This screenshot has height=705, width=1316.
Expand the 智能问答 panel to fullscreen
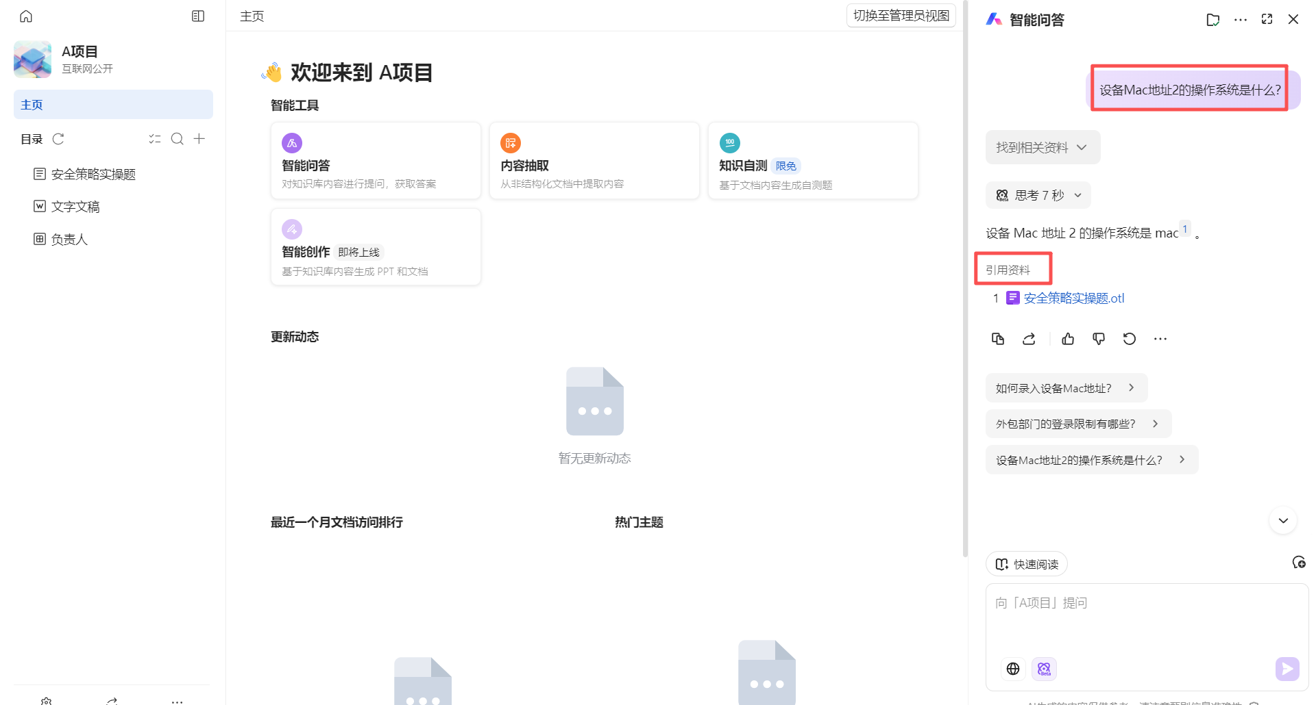1267,19
